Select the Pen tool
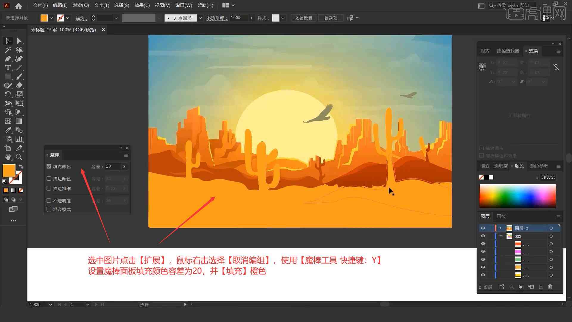 point(7,58)
